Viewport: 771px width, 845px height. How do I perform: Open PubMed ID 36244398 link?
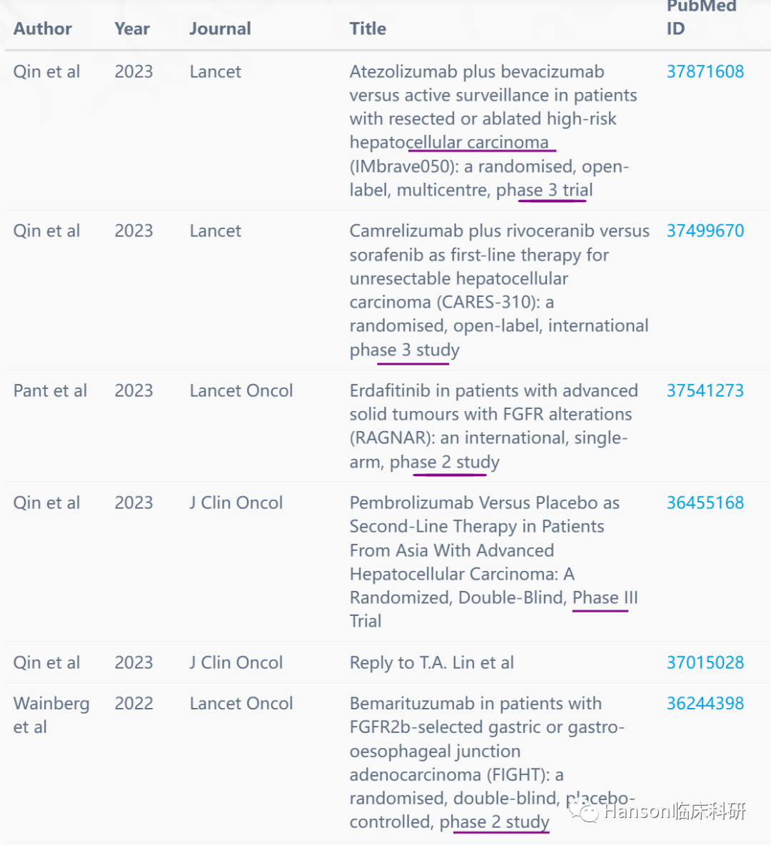705,703
